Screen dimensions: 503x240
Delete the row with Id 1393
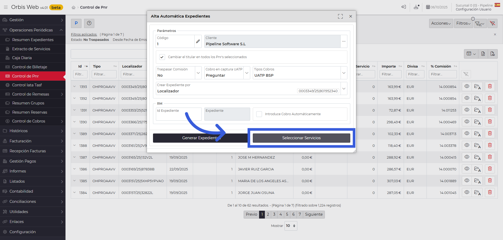click(490, 87)
